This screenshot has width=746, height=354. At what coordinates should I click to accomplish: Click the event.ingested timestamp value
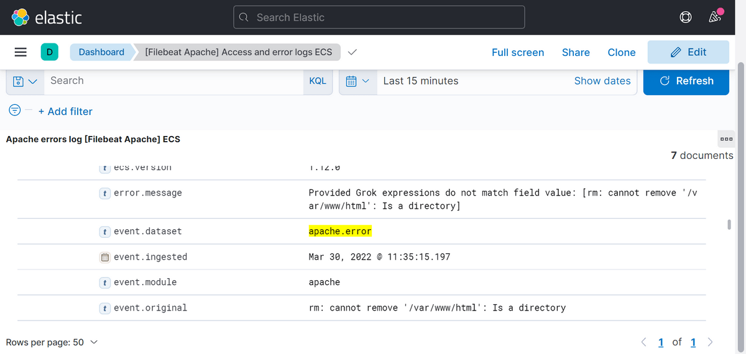[379, 256]
